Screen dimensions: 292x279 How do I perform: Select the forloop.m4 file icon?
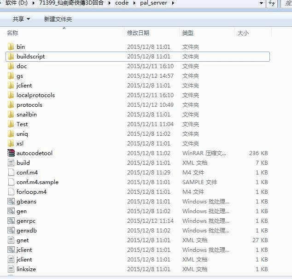click(11, 192)
